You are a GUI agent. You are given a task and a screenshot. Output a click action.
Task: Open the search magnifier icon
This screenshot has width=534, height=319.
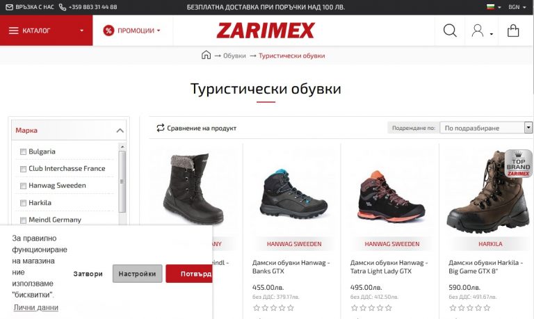pos(450,31)
